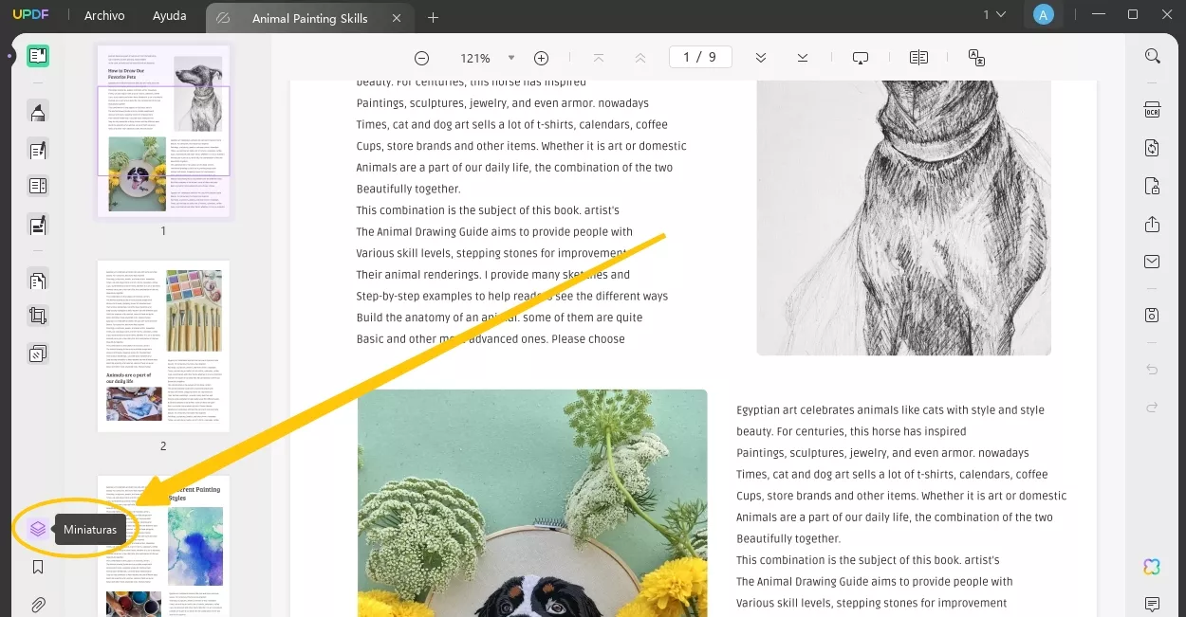Share the file with the share icon

[x=1153, y=224]
